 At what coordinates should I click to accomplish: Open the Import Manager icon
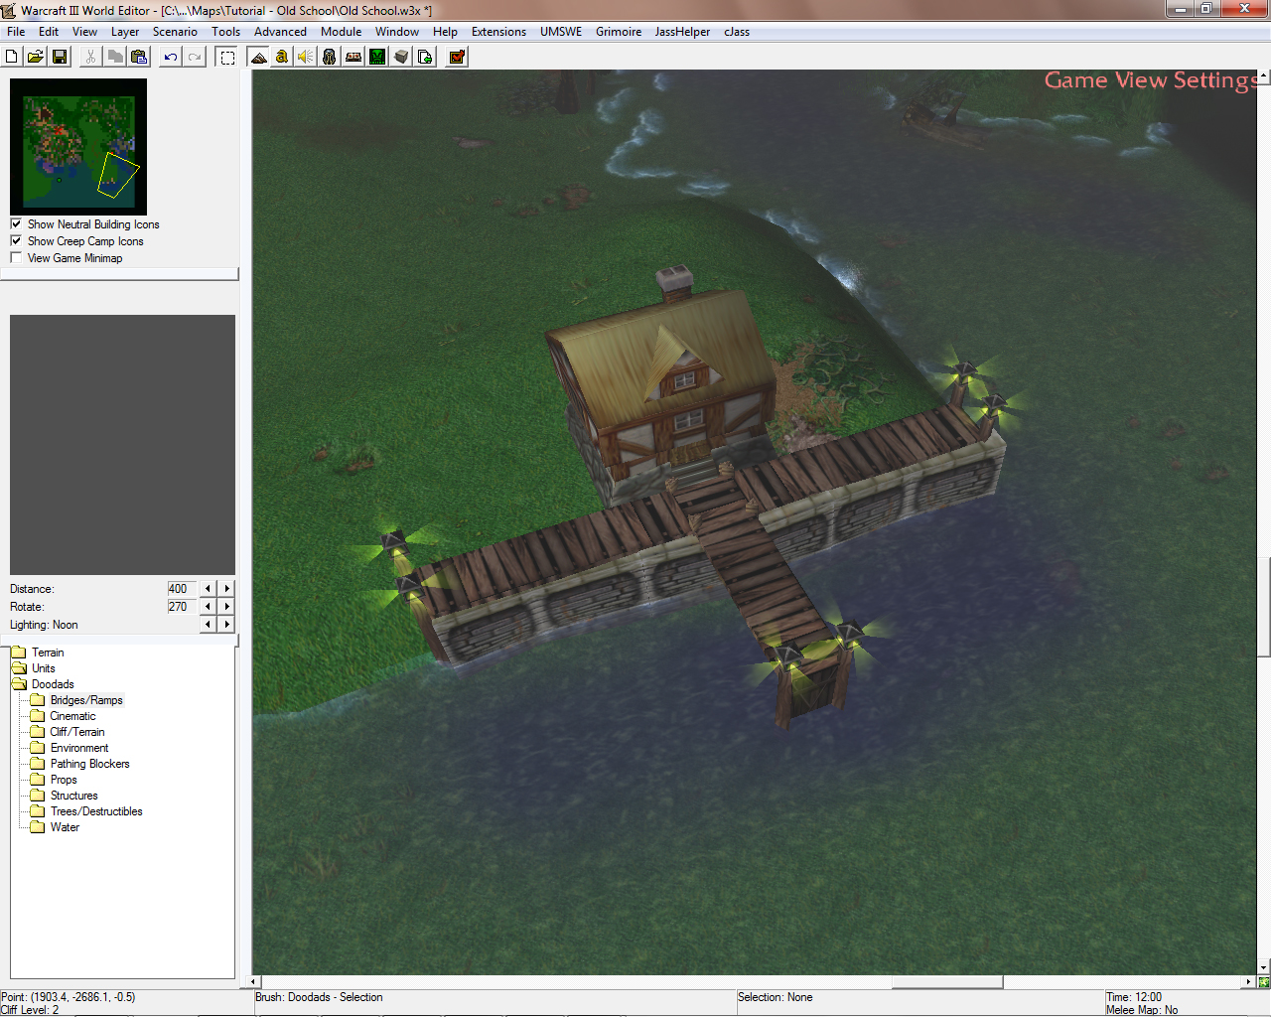click(x=425, y=57)
